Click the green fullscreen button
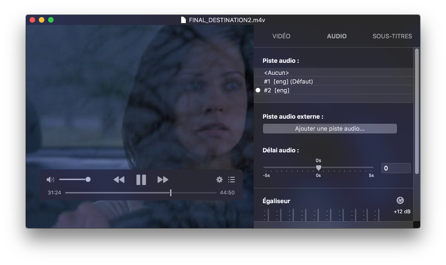446x265 pixels. [x=51, y=20]
